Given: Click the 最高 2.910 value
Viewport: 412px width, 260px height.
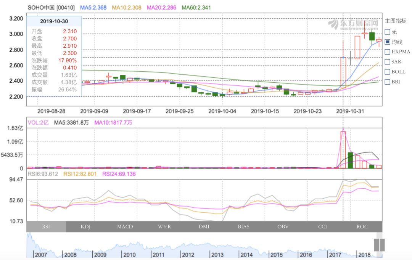Looking at the screenshot, I should pyautogui.click(x=70, y=46).
